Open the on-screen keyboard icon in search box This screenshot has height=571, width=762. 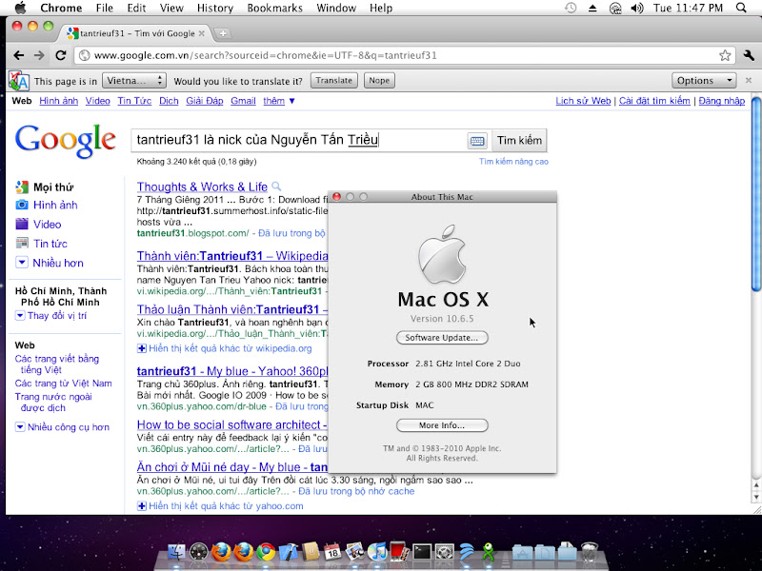(477, 141)
